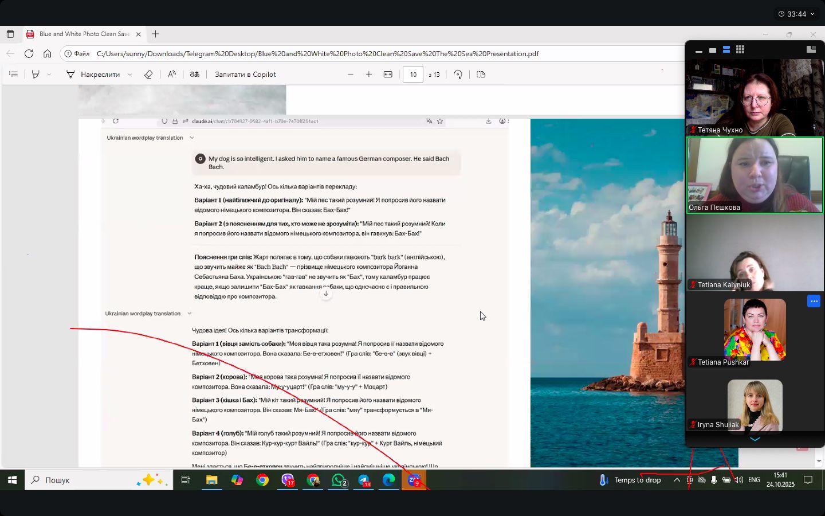The height and width of the screenshot is (516, 825).
Task: Zoom out of the PDF with minus
Action: pos(351,75)
